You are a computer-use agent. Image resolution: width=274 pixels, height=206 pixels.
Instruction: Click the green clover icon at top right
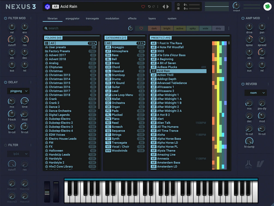[x=267, y=7]
